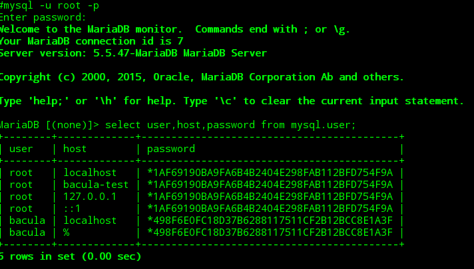Click the 'mysql -u root -p' command line
This screenshot has height=269, width=474.
49,5
